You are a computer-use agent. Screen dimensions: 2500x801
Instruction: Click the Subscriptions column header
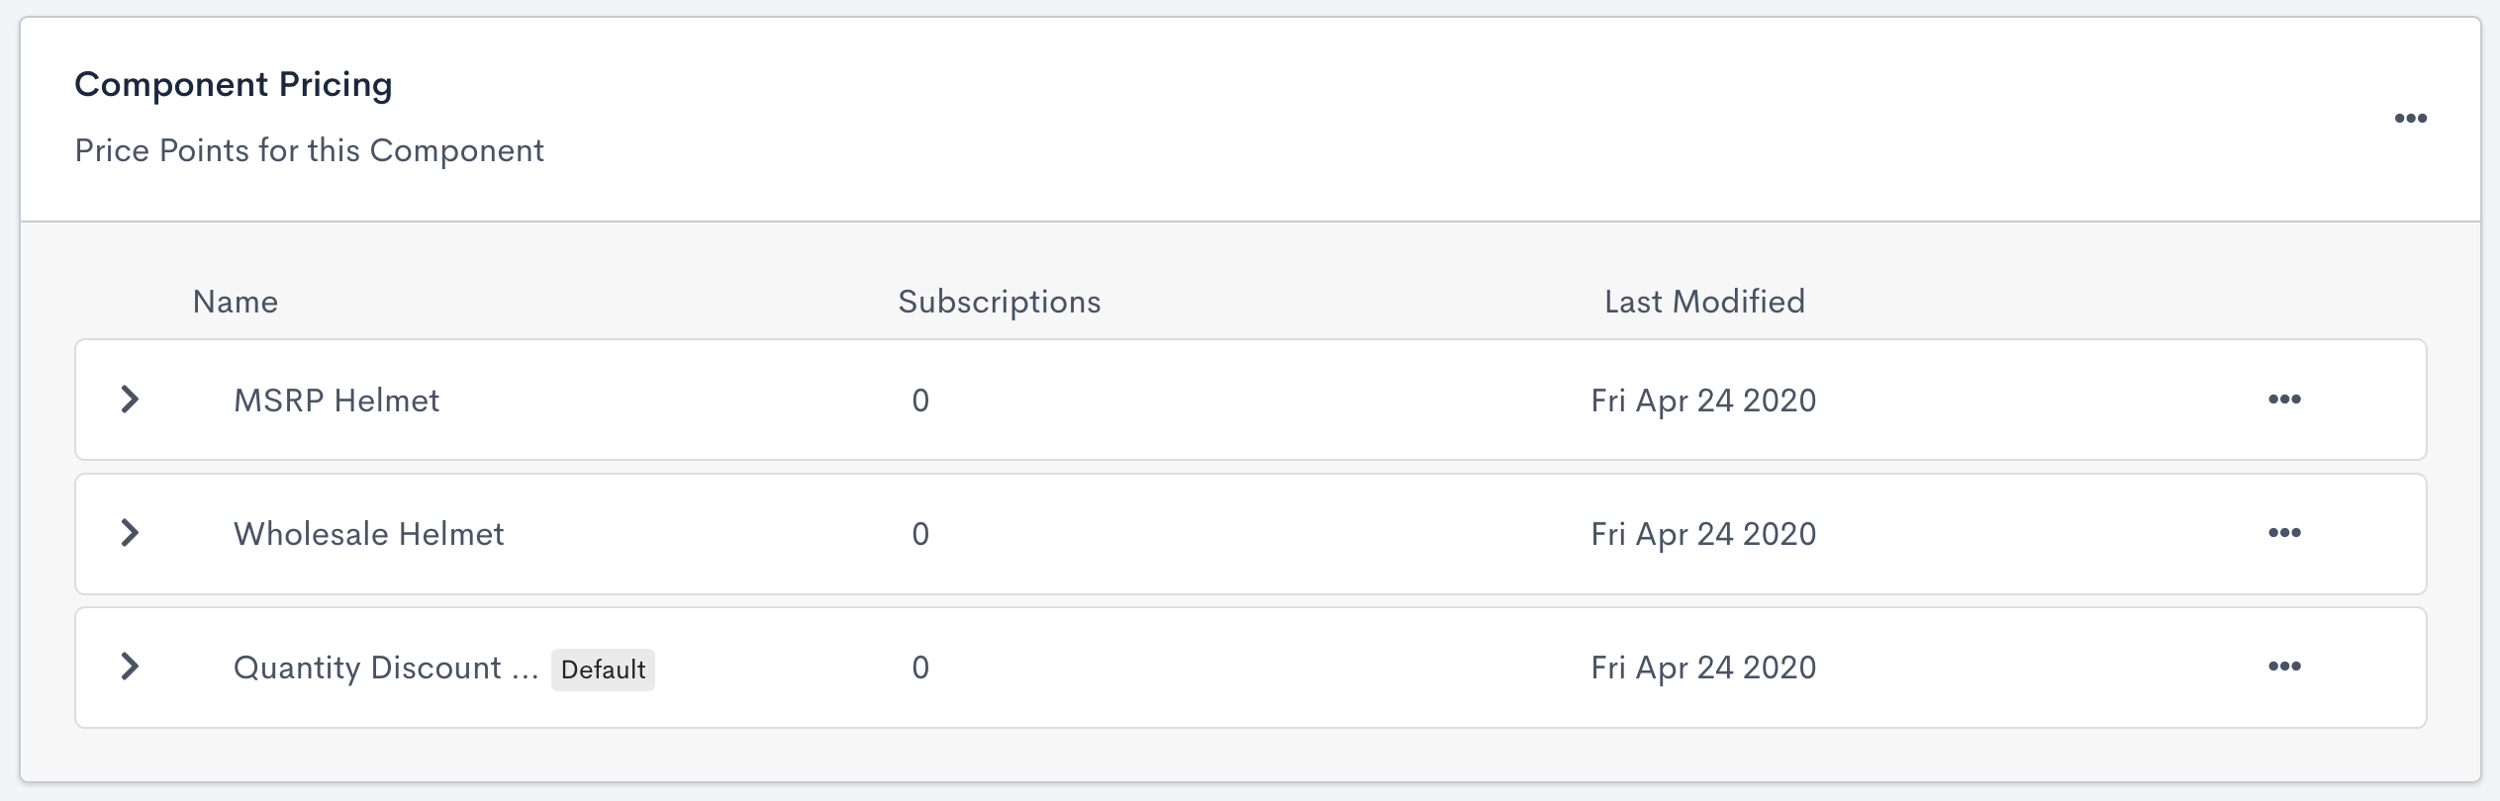[x=999, y=302]
